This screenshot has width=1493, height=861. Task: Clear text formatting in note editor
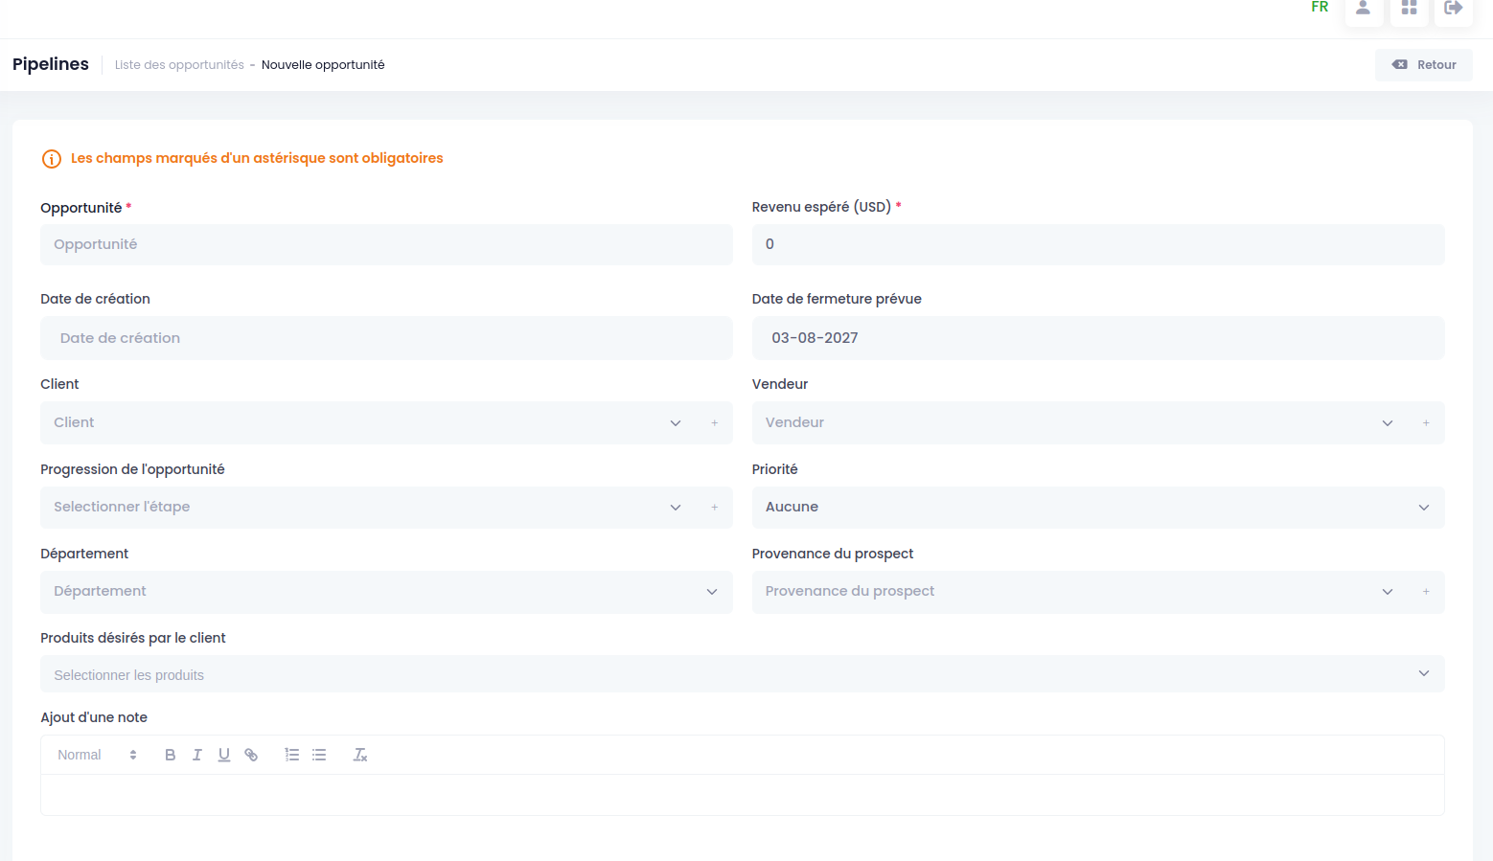(x=360, y=755)
